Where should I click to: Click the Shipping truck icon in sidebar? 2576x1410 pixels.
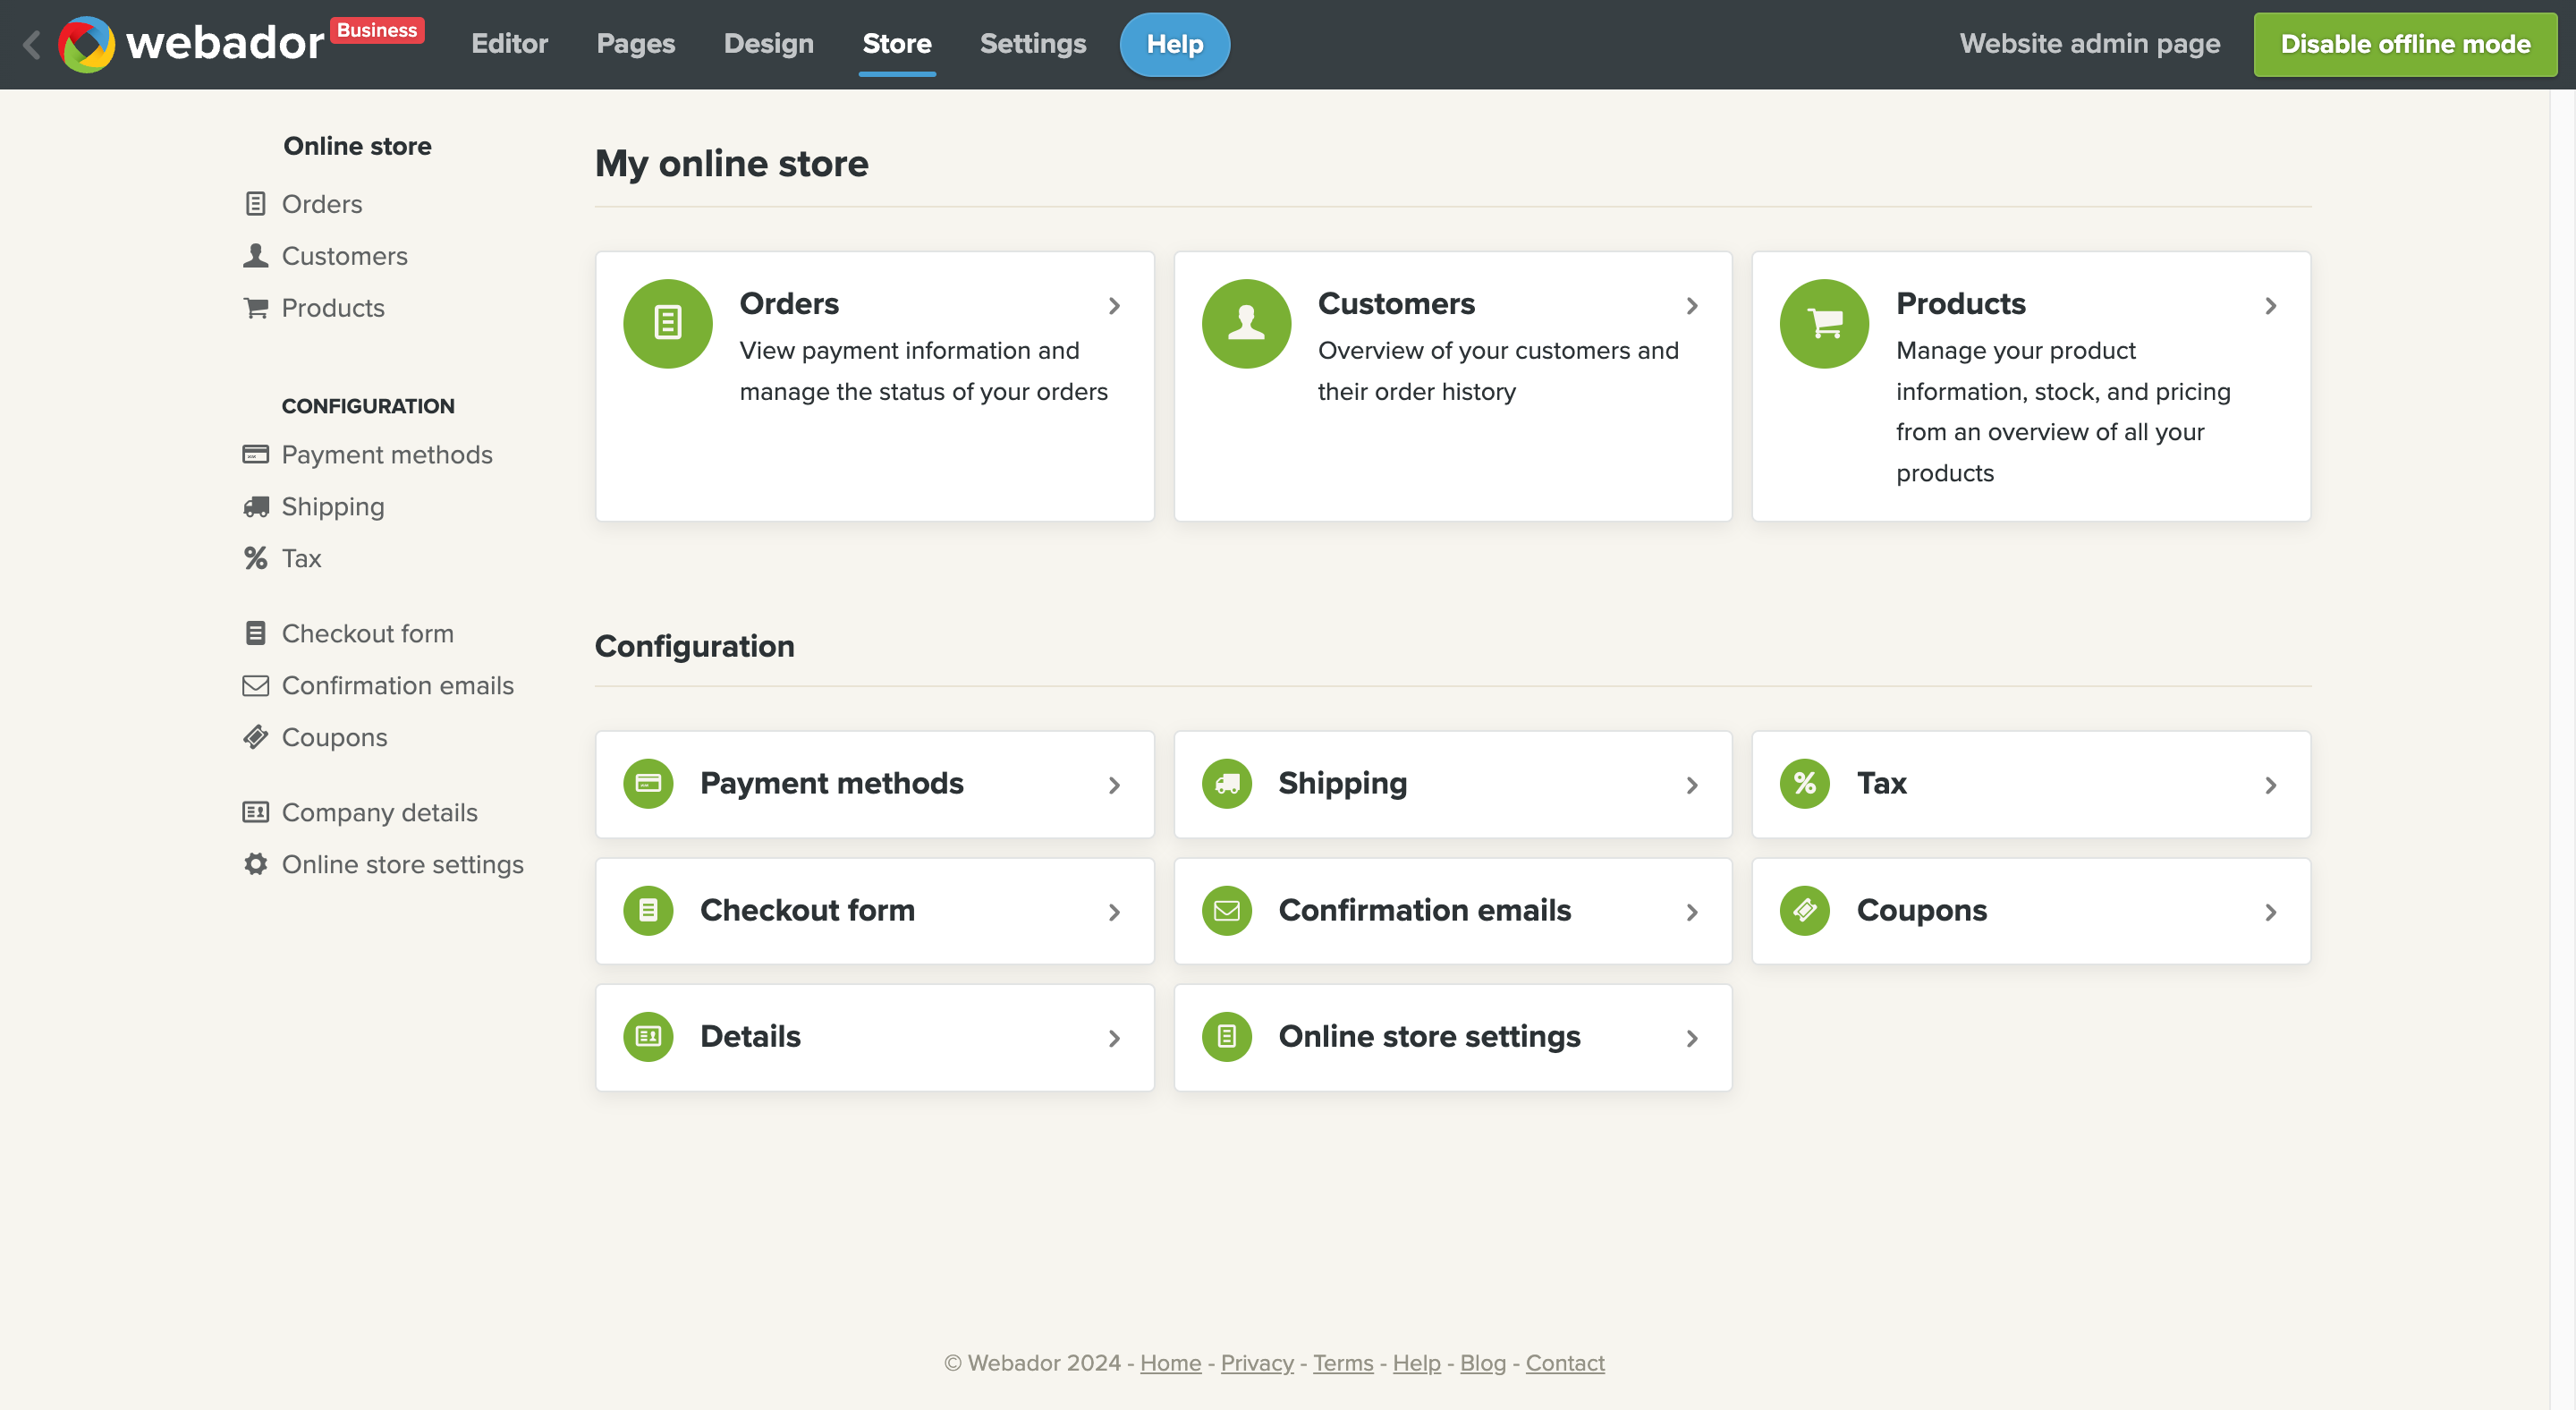point(256,507)
